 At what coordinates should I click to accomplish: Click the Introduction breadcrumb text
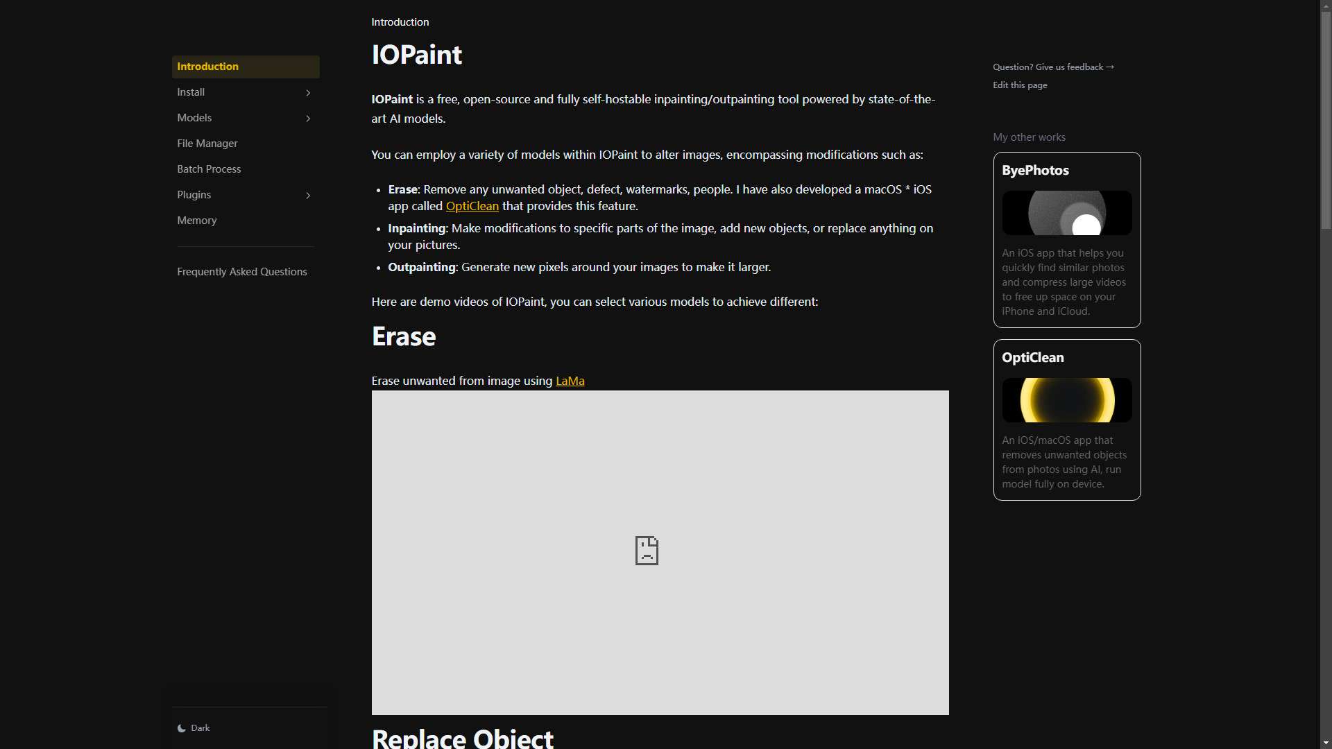point(400,22)
